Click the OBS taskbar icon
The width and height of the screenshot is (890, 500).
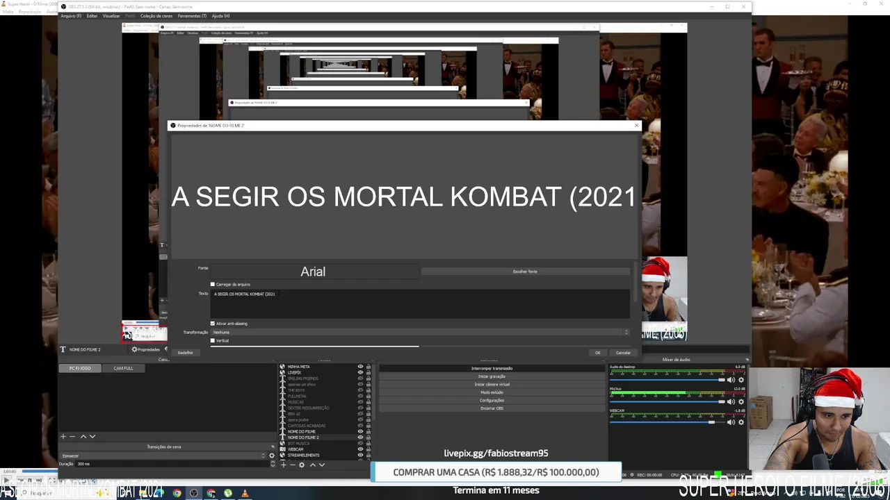click(194, 493)
